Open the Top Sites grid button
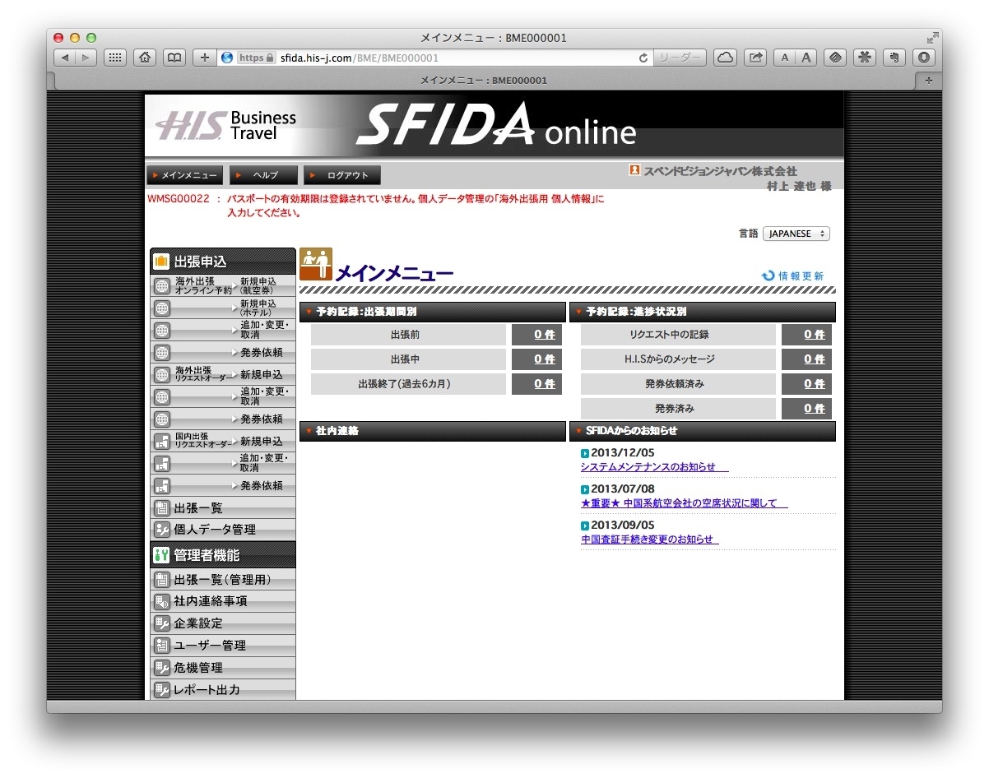The width and height of the screenshot is (989, 778). pos(116,58)
